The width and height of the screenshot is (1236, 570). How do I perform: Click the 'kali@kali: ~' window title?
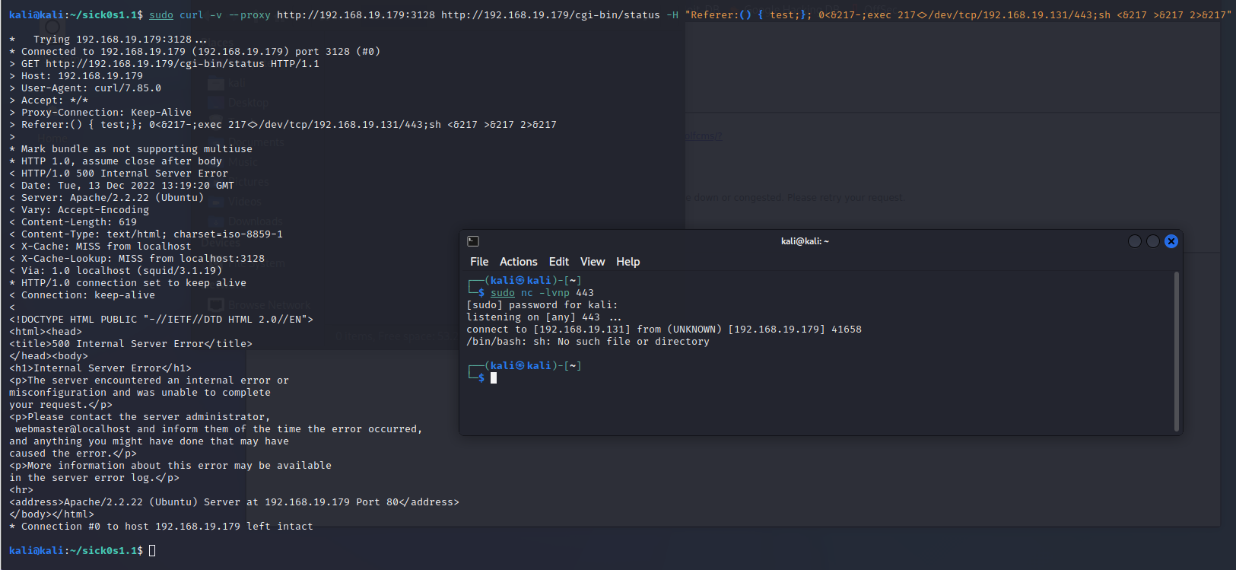click(x=805, y=241)
